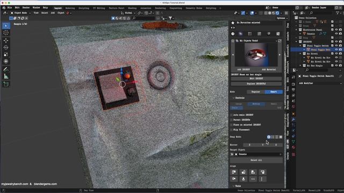
Task: Click the Target Object field
Action: tap(256, 154)
